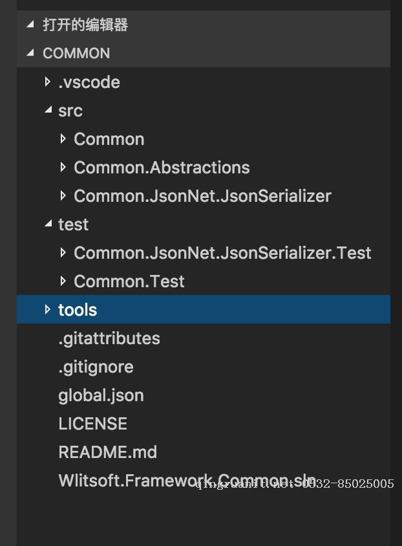Collapse the COMMON root folder arrow
402x546 pixels.
[30, 53]
